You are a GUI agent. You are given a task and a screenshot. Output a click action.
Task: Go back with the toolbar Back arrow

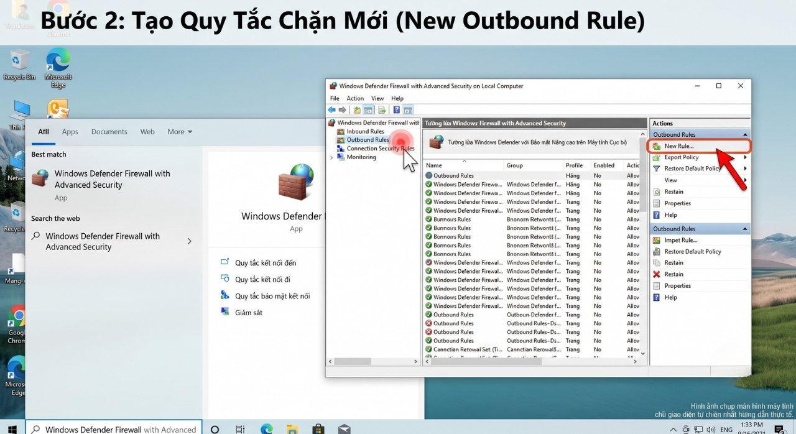pyautogui.click(x=332, y=110)
